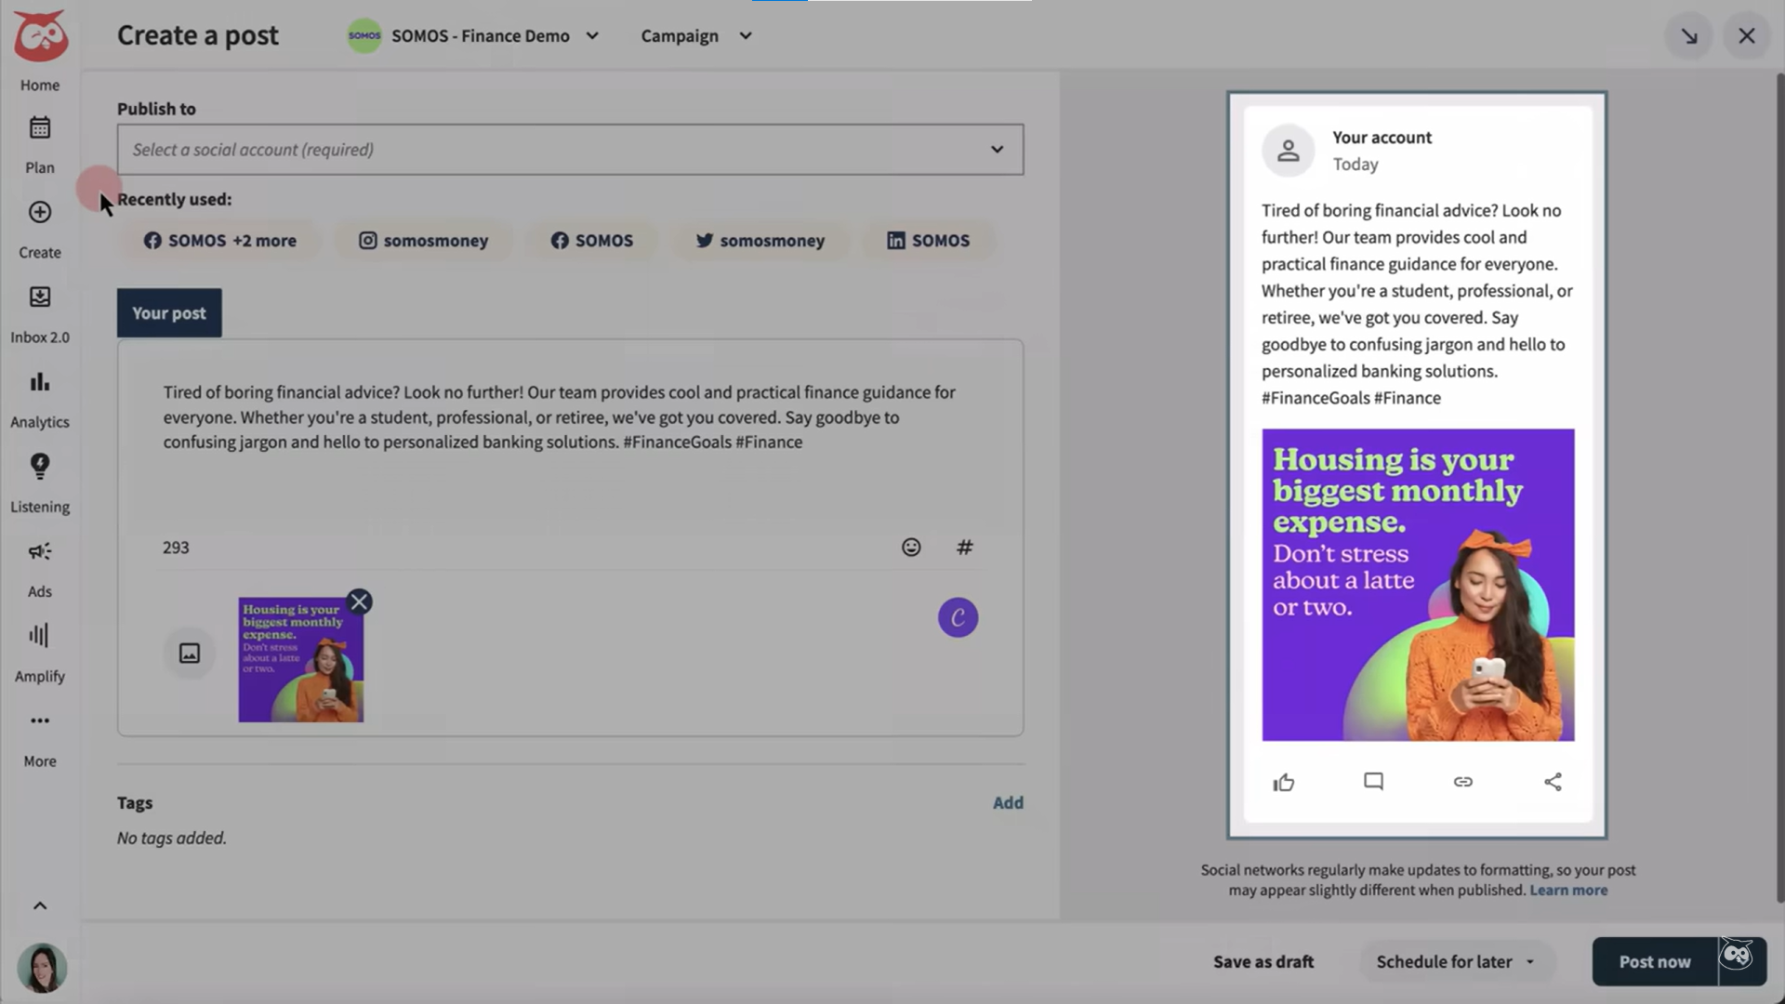Open the Analytics bar chart icon
The width and height of the screenshot is (1785, 1004).
40,382
